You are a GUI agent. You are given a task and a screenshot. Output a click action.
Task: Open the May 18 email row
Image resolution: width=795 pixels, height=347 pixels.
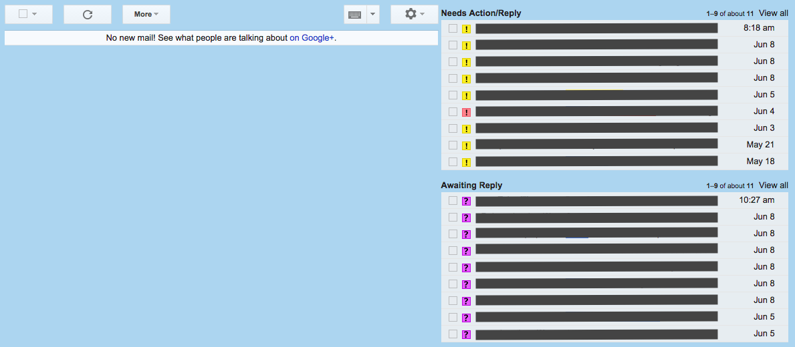click(x=595, y=161)
